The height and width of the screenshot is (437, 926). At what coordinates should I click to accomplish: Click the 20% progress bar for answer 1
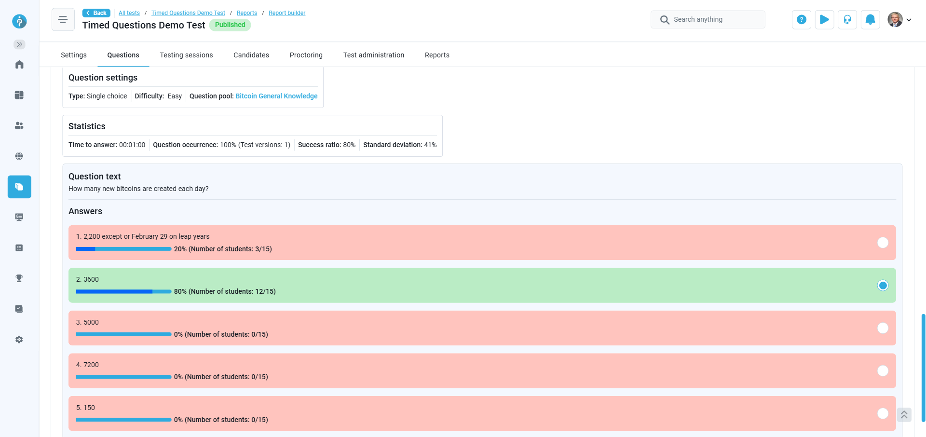tap(123, 249)
